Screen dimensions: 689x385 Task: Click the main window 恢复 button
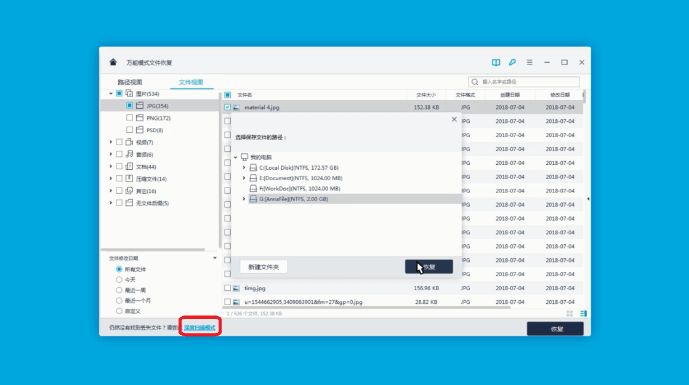pos(555,329)
